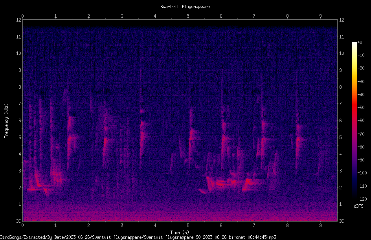Viewport: 371px width, 240px height.
Task: Select the BirdSongs file path text at the bottom
Action: point(138,237)
